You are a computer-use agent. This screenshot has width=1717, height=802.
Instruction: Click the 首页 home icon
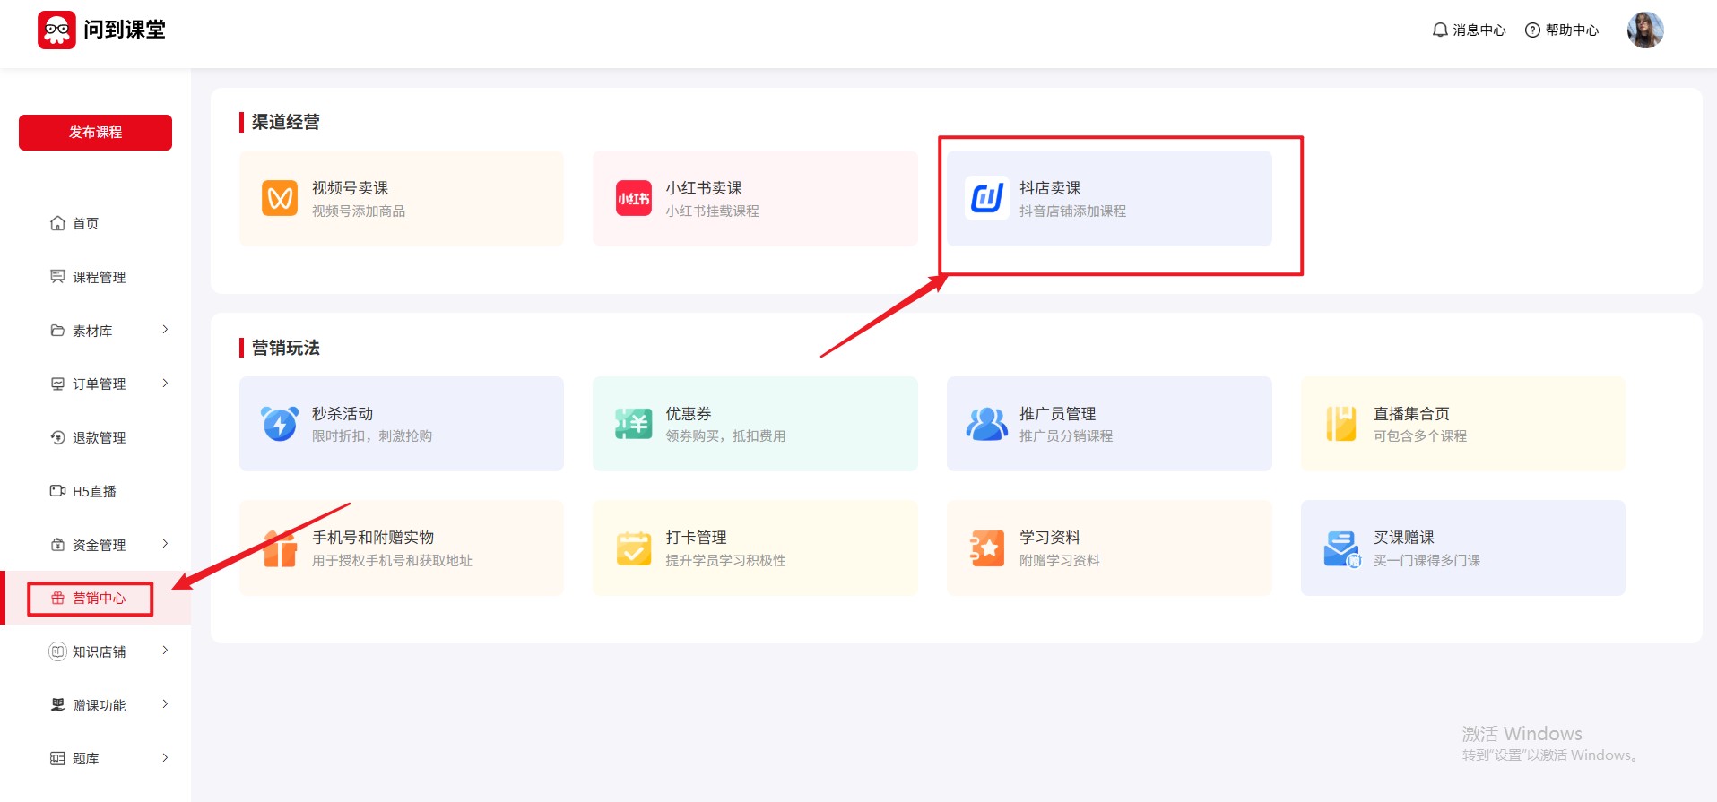pos(57,223)
